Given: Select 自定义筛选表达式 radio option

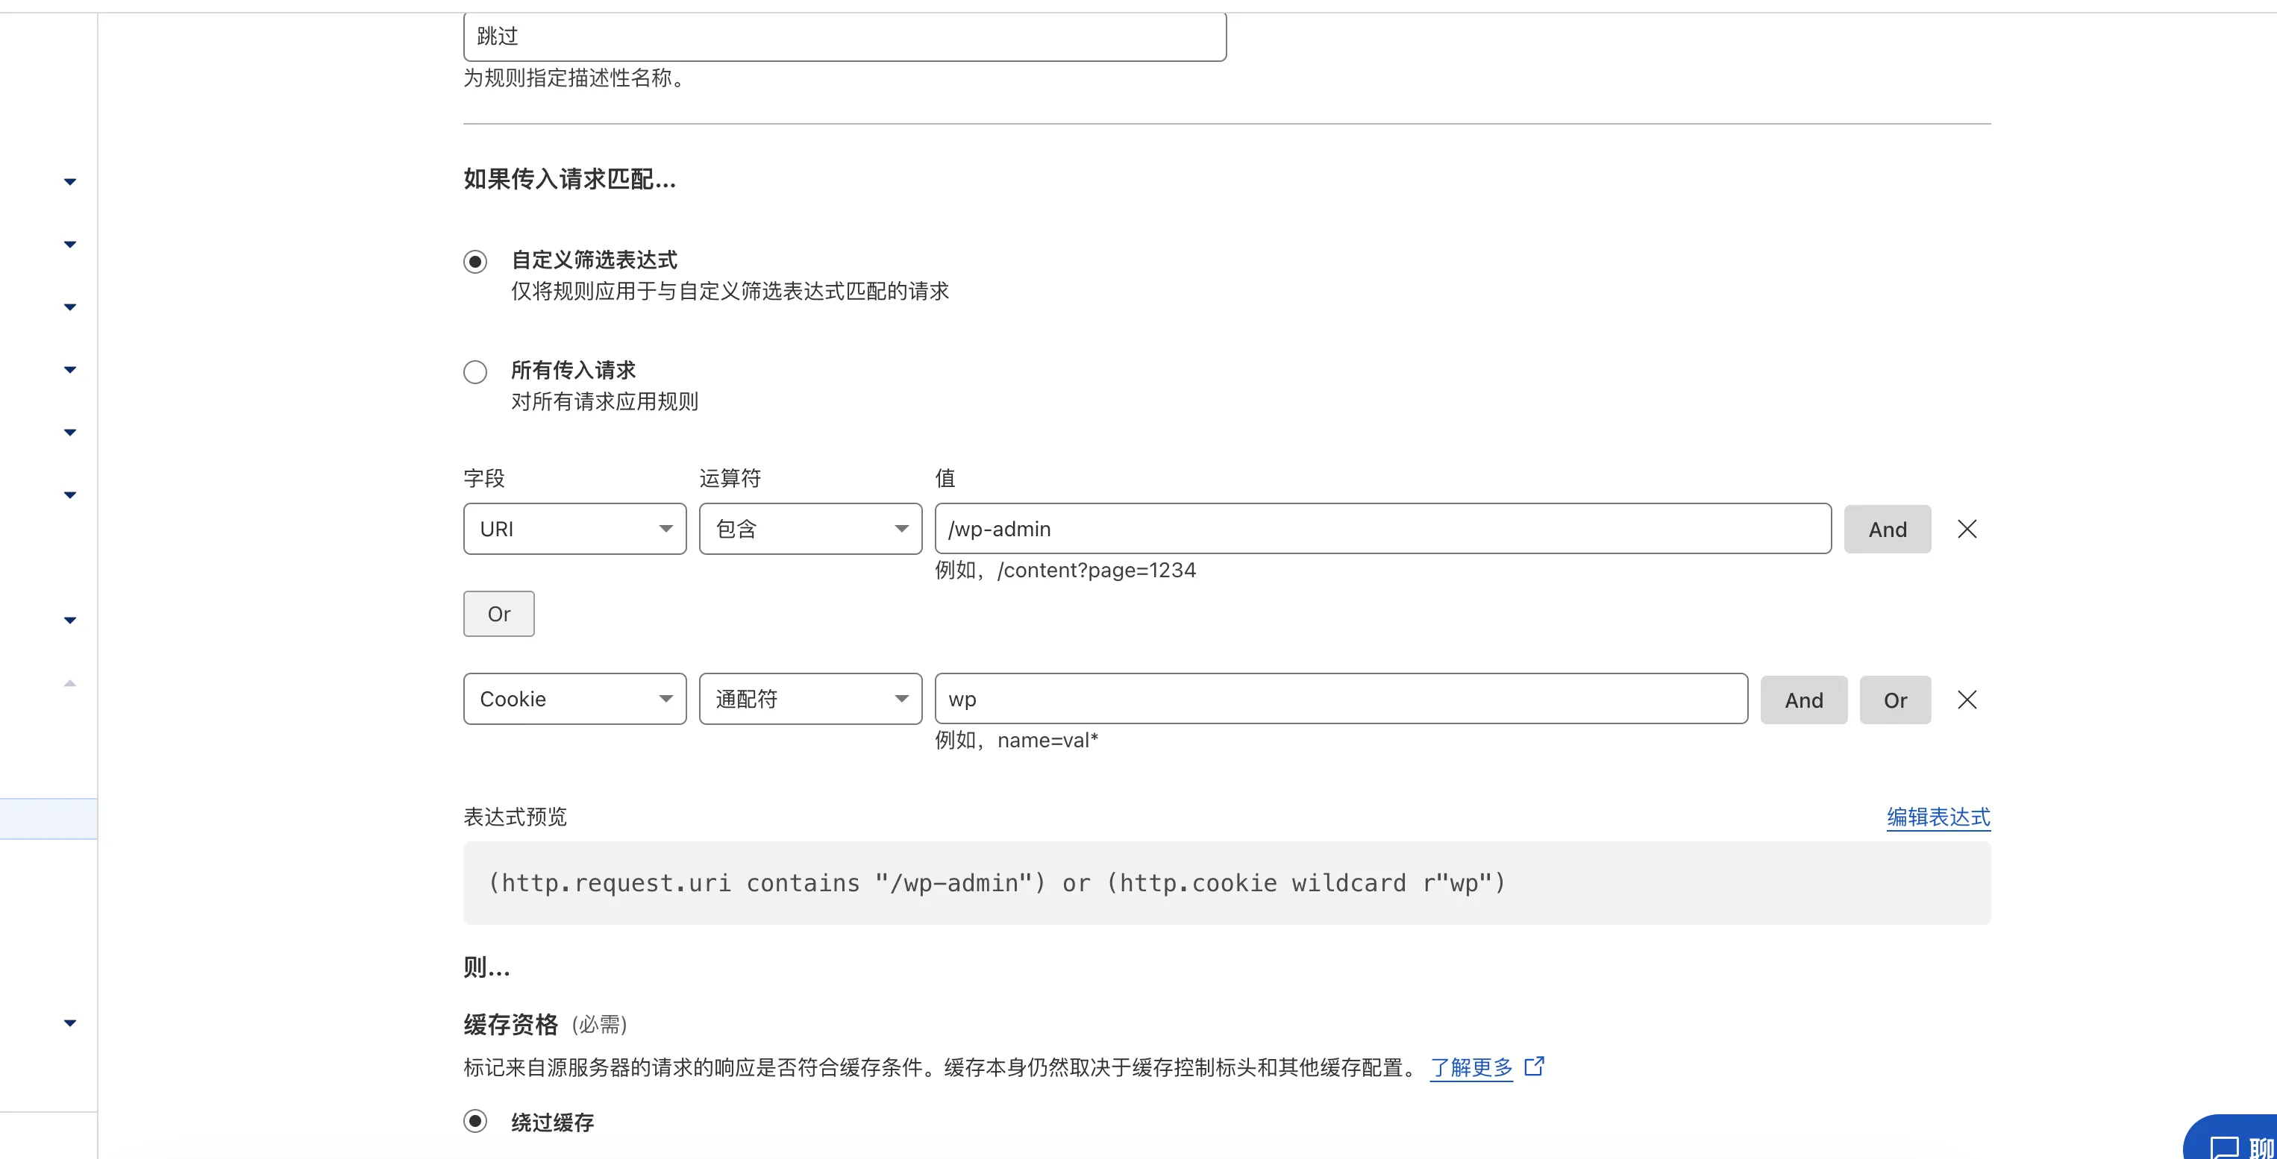Looking at the screenshot, I should pyautogui.click(x=475, y=262).
